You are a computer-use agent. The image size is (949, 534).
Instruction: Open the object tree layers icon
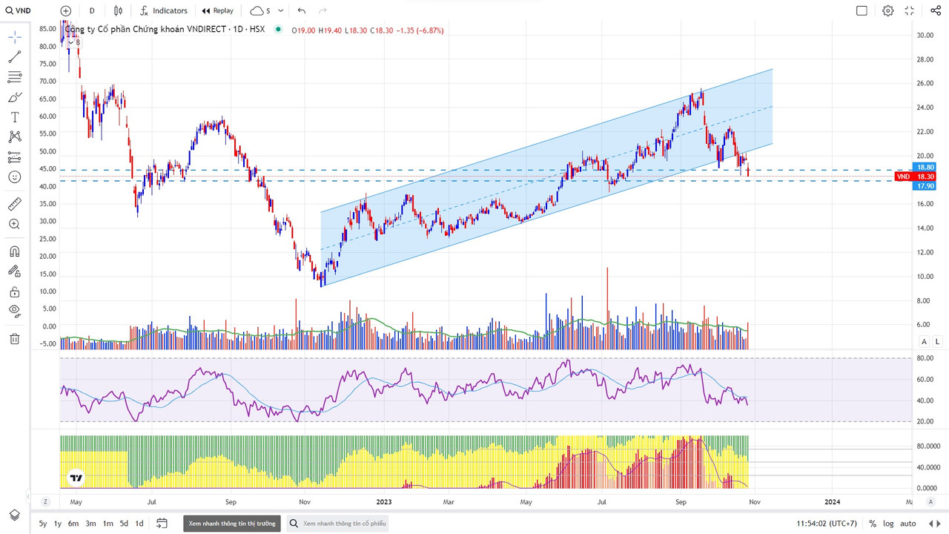[15, 515]
